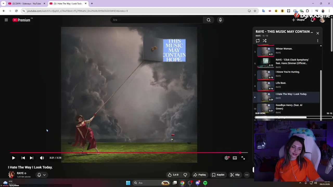Open Spotify from the taskbar
This screenshot has width=333, height=187.
[205, 183]
